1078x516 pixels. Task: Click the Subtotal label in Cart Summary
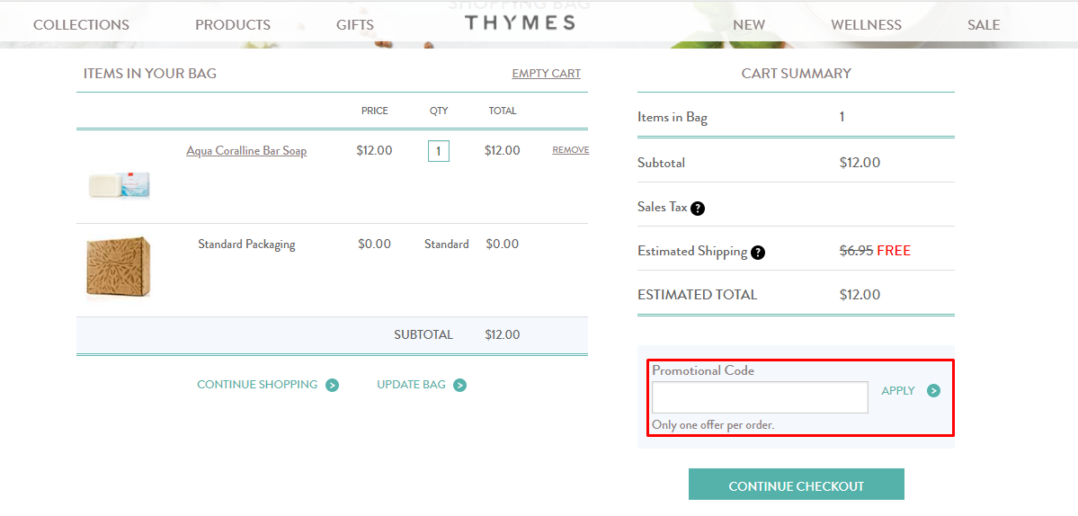click(x=662, y=164)
